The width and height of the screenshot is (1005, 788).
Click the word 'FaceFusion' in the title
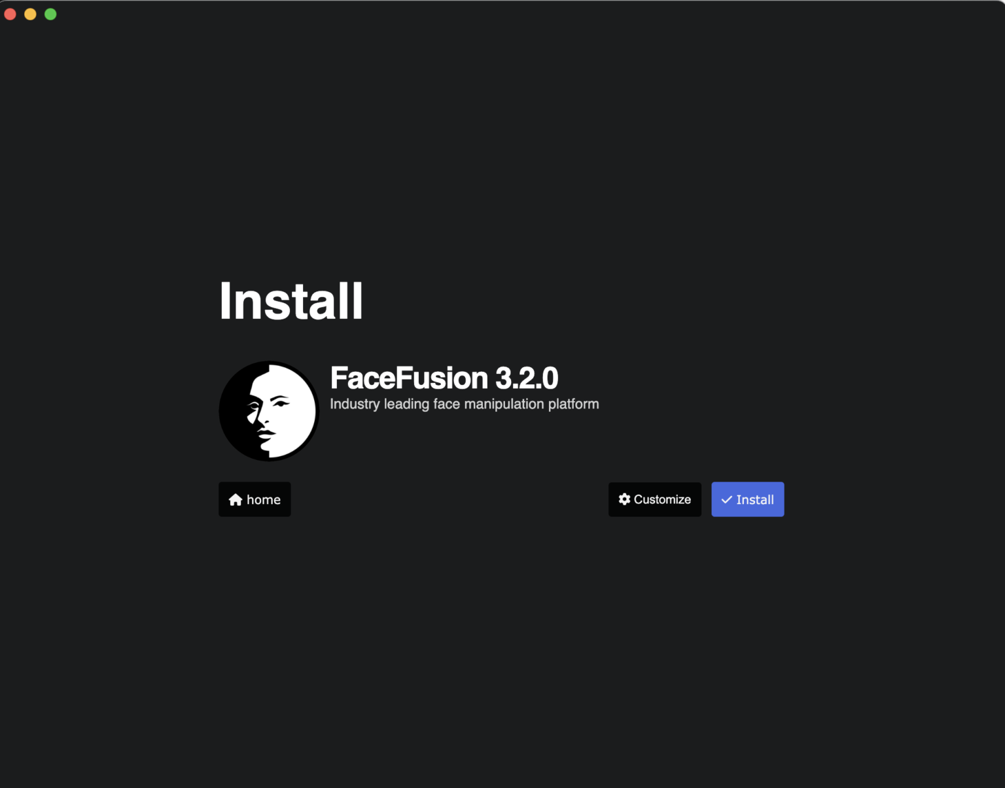pyautogui.click(x=410, y=378)
